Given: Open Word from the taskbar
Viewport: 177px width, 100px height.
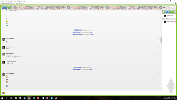Looking at the screenshot, I should (x=43, y=98).
